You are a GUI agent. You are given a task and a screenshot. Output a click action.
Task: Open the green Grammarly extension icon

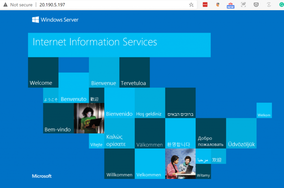point(282,5)
